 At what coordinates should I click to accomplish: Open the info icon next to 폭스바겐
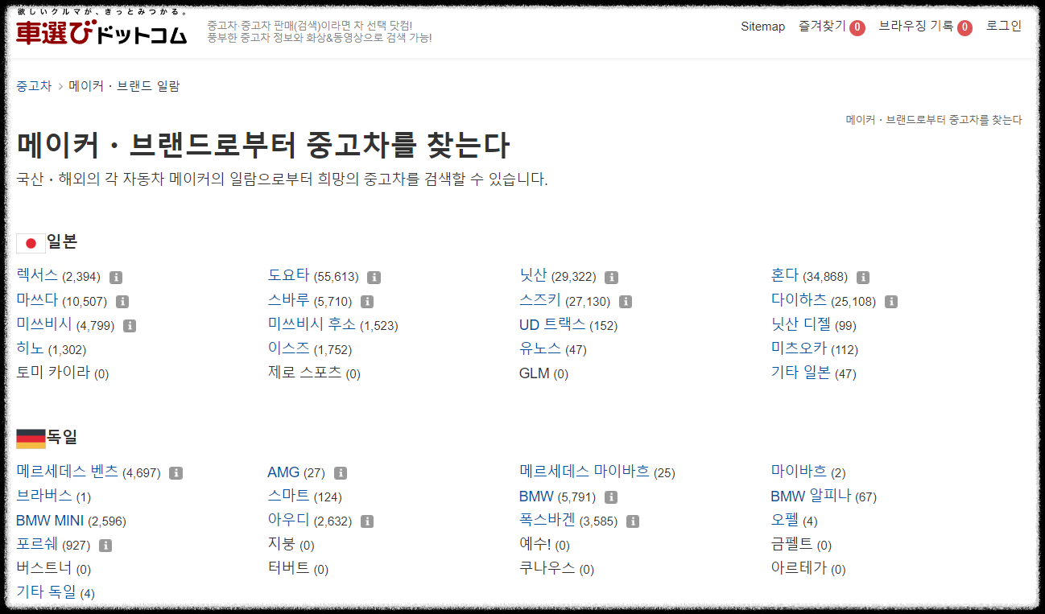[633, 521]
